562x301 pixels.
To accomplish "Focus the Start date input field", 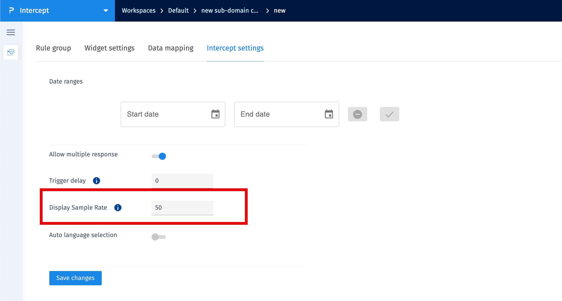I will [173, 114].
